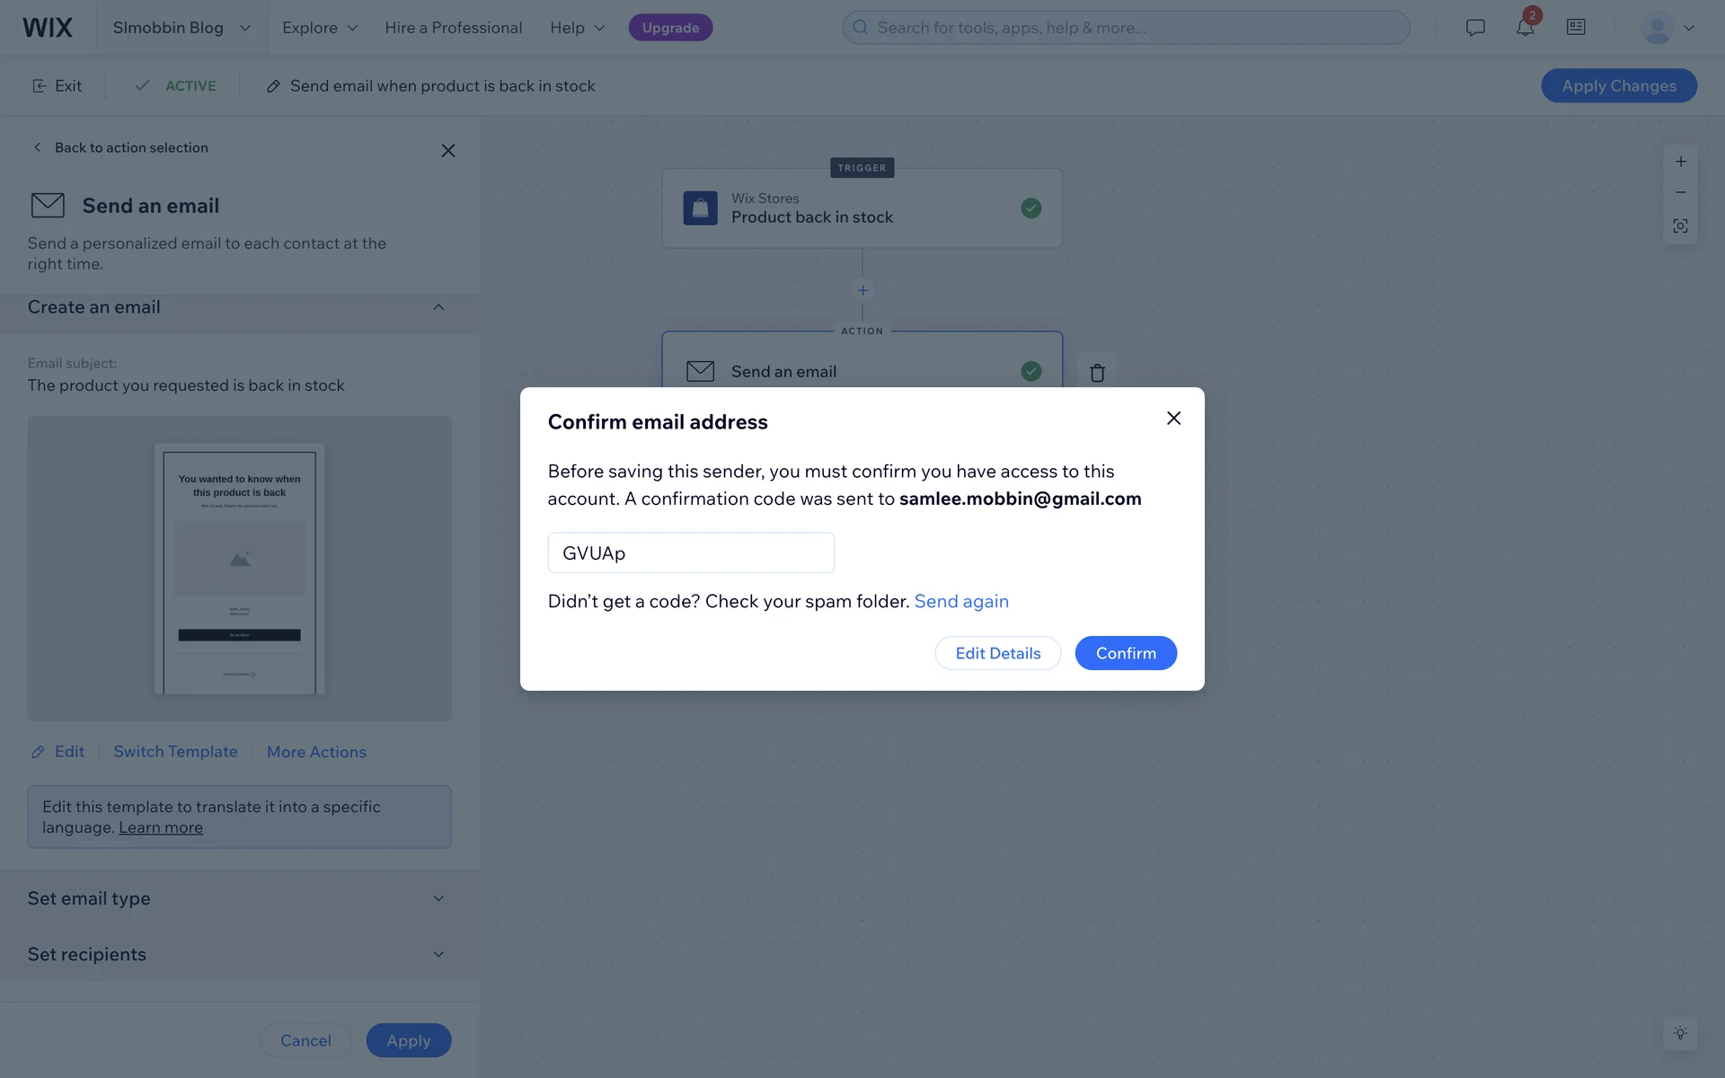Collapse the Create an email section
1725x1078 pixels.
pos(438,307)
